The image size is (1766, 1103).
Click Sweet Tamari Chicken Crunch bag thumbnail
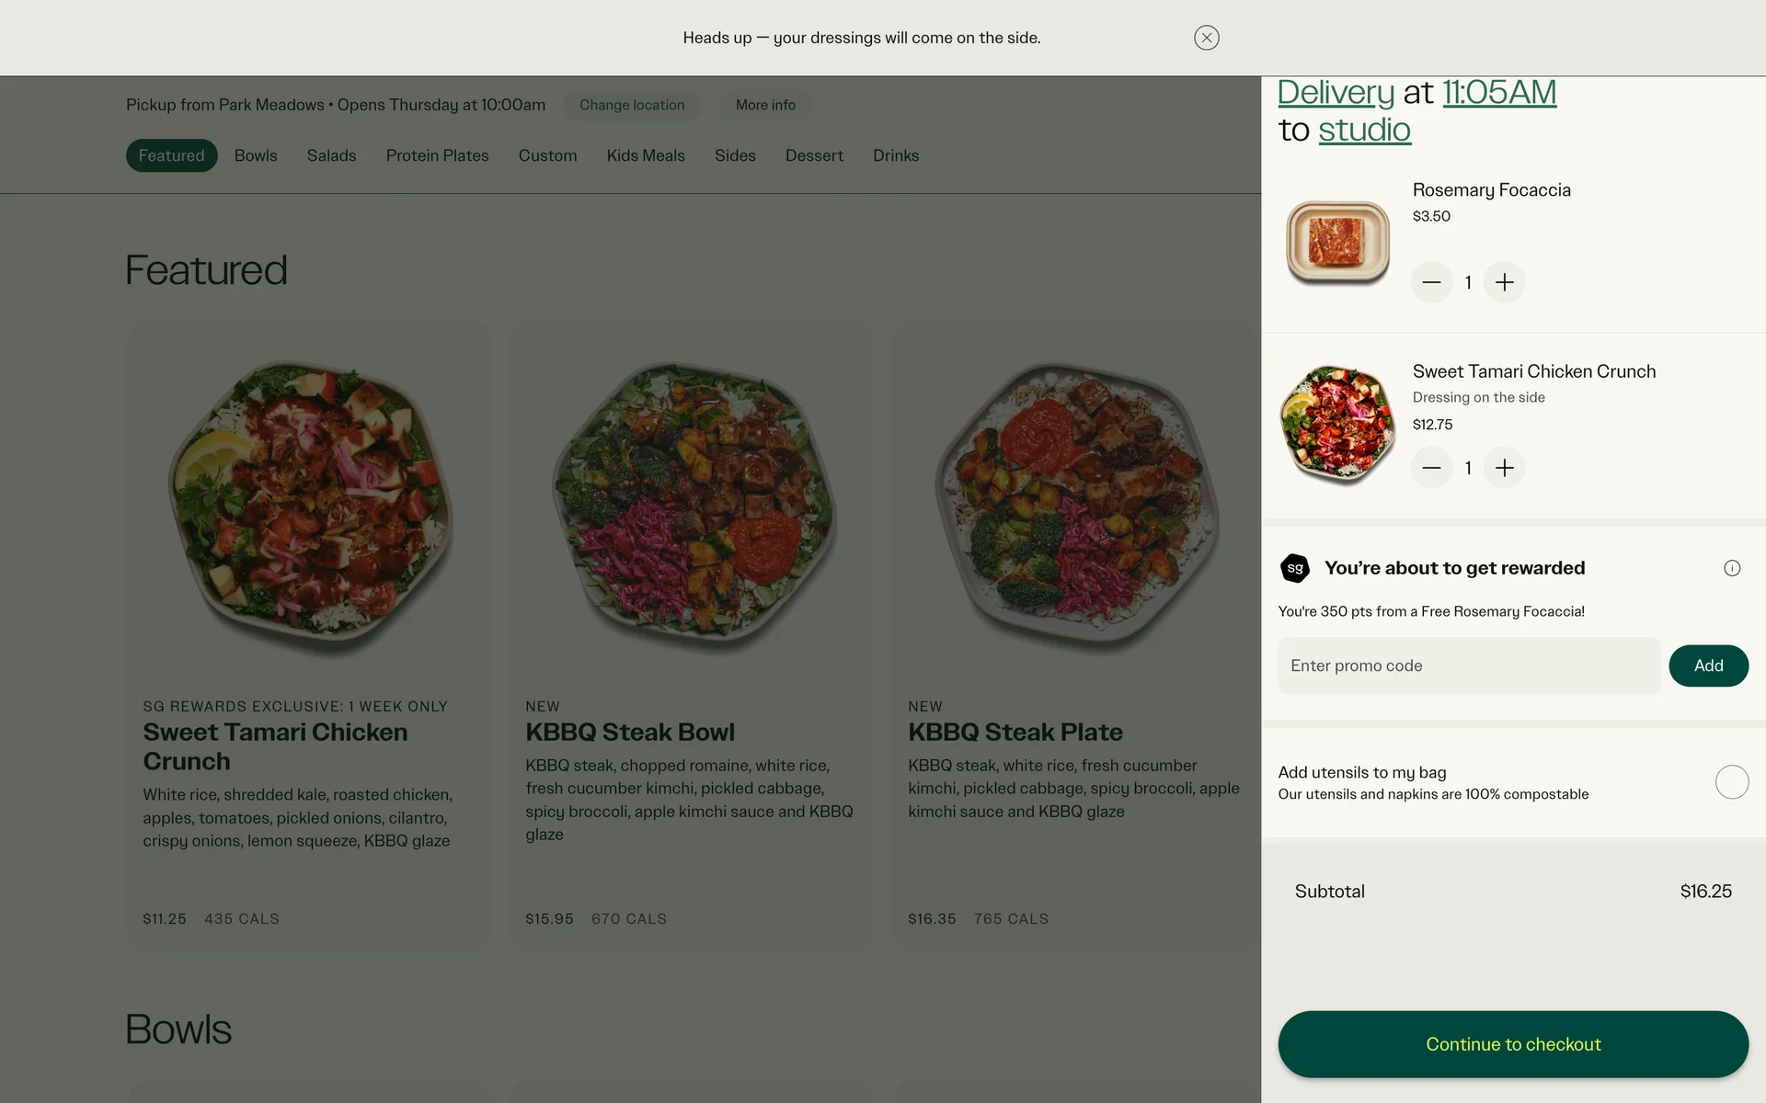click(x=1337, y=425)
